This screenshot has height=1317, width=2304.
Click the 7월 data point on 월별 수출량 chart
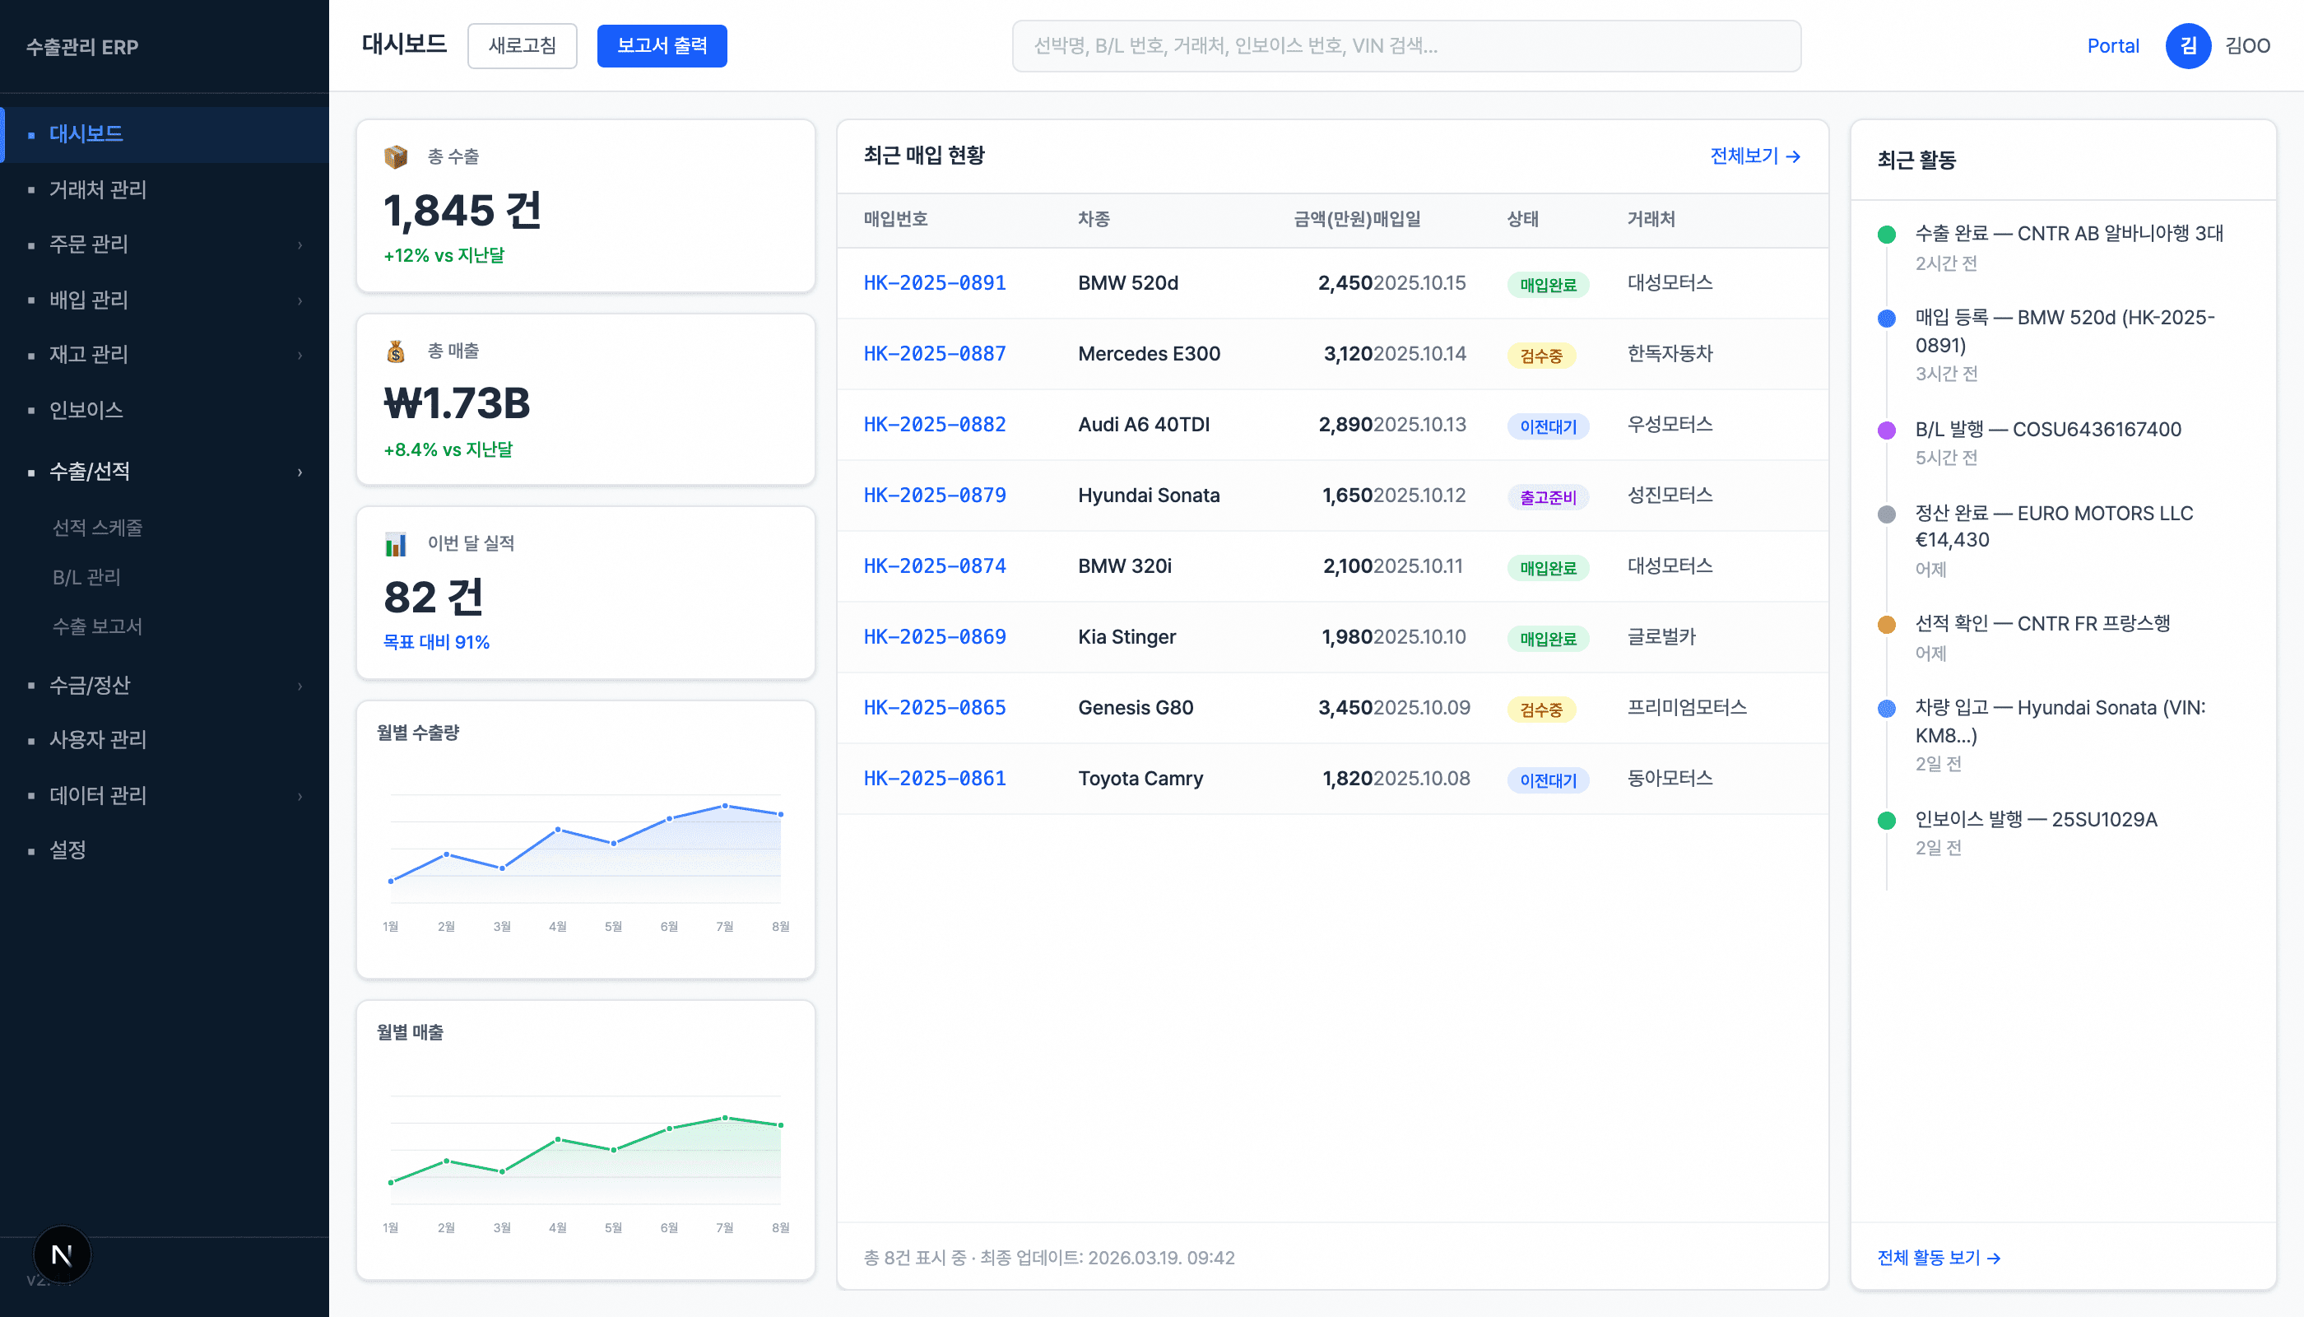pyautogui.click(x=724, y=805)
